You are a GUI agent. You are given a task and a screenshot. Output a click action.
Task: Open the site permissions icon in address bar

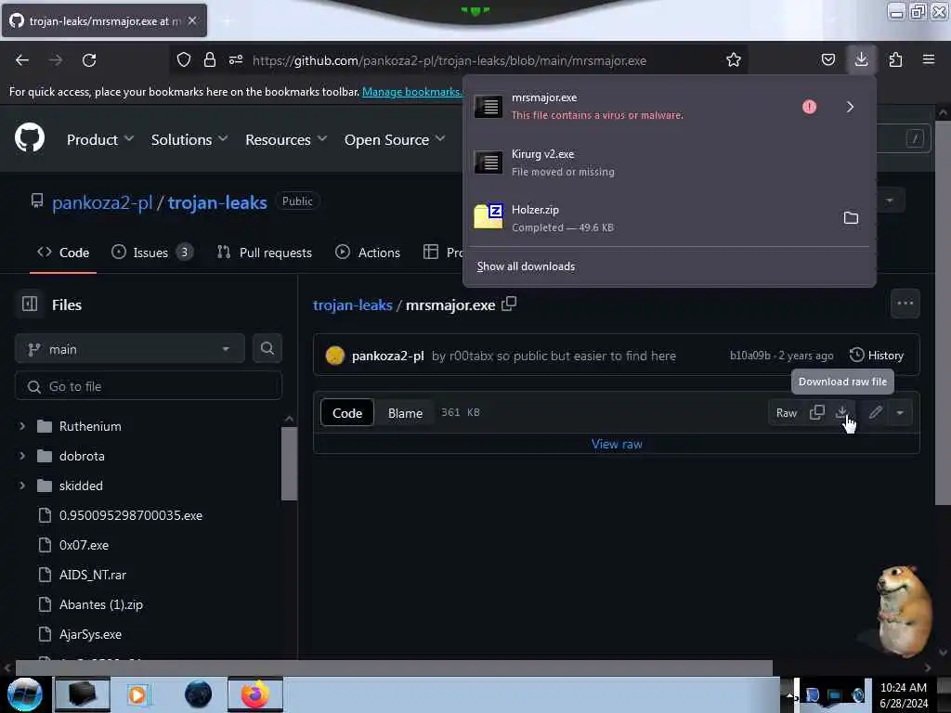pos(236,59)
